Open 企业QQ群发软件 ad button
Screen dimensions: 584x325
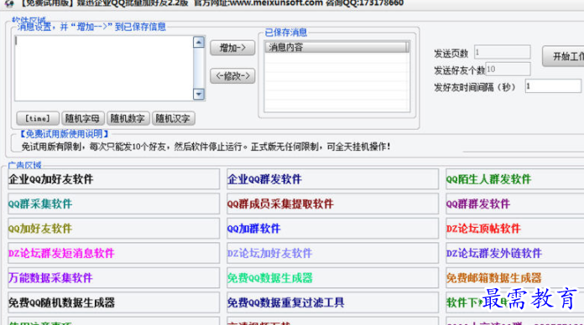[332, 179]
